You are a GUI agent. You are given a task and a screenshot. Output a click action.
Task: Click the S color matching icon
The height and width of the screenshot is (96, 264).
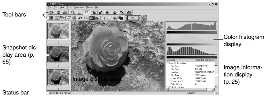pos(51,18)
